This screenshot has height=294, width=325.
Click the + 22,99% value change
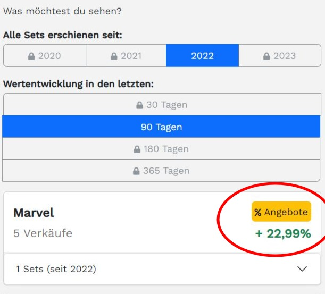[283, 234]
